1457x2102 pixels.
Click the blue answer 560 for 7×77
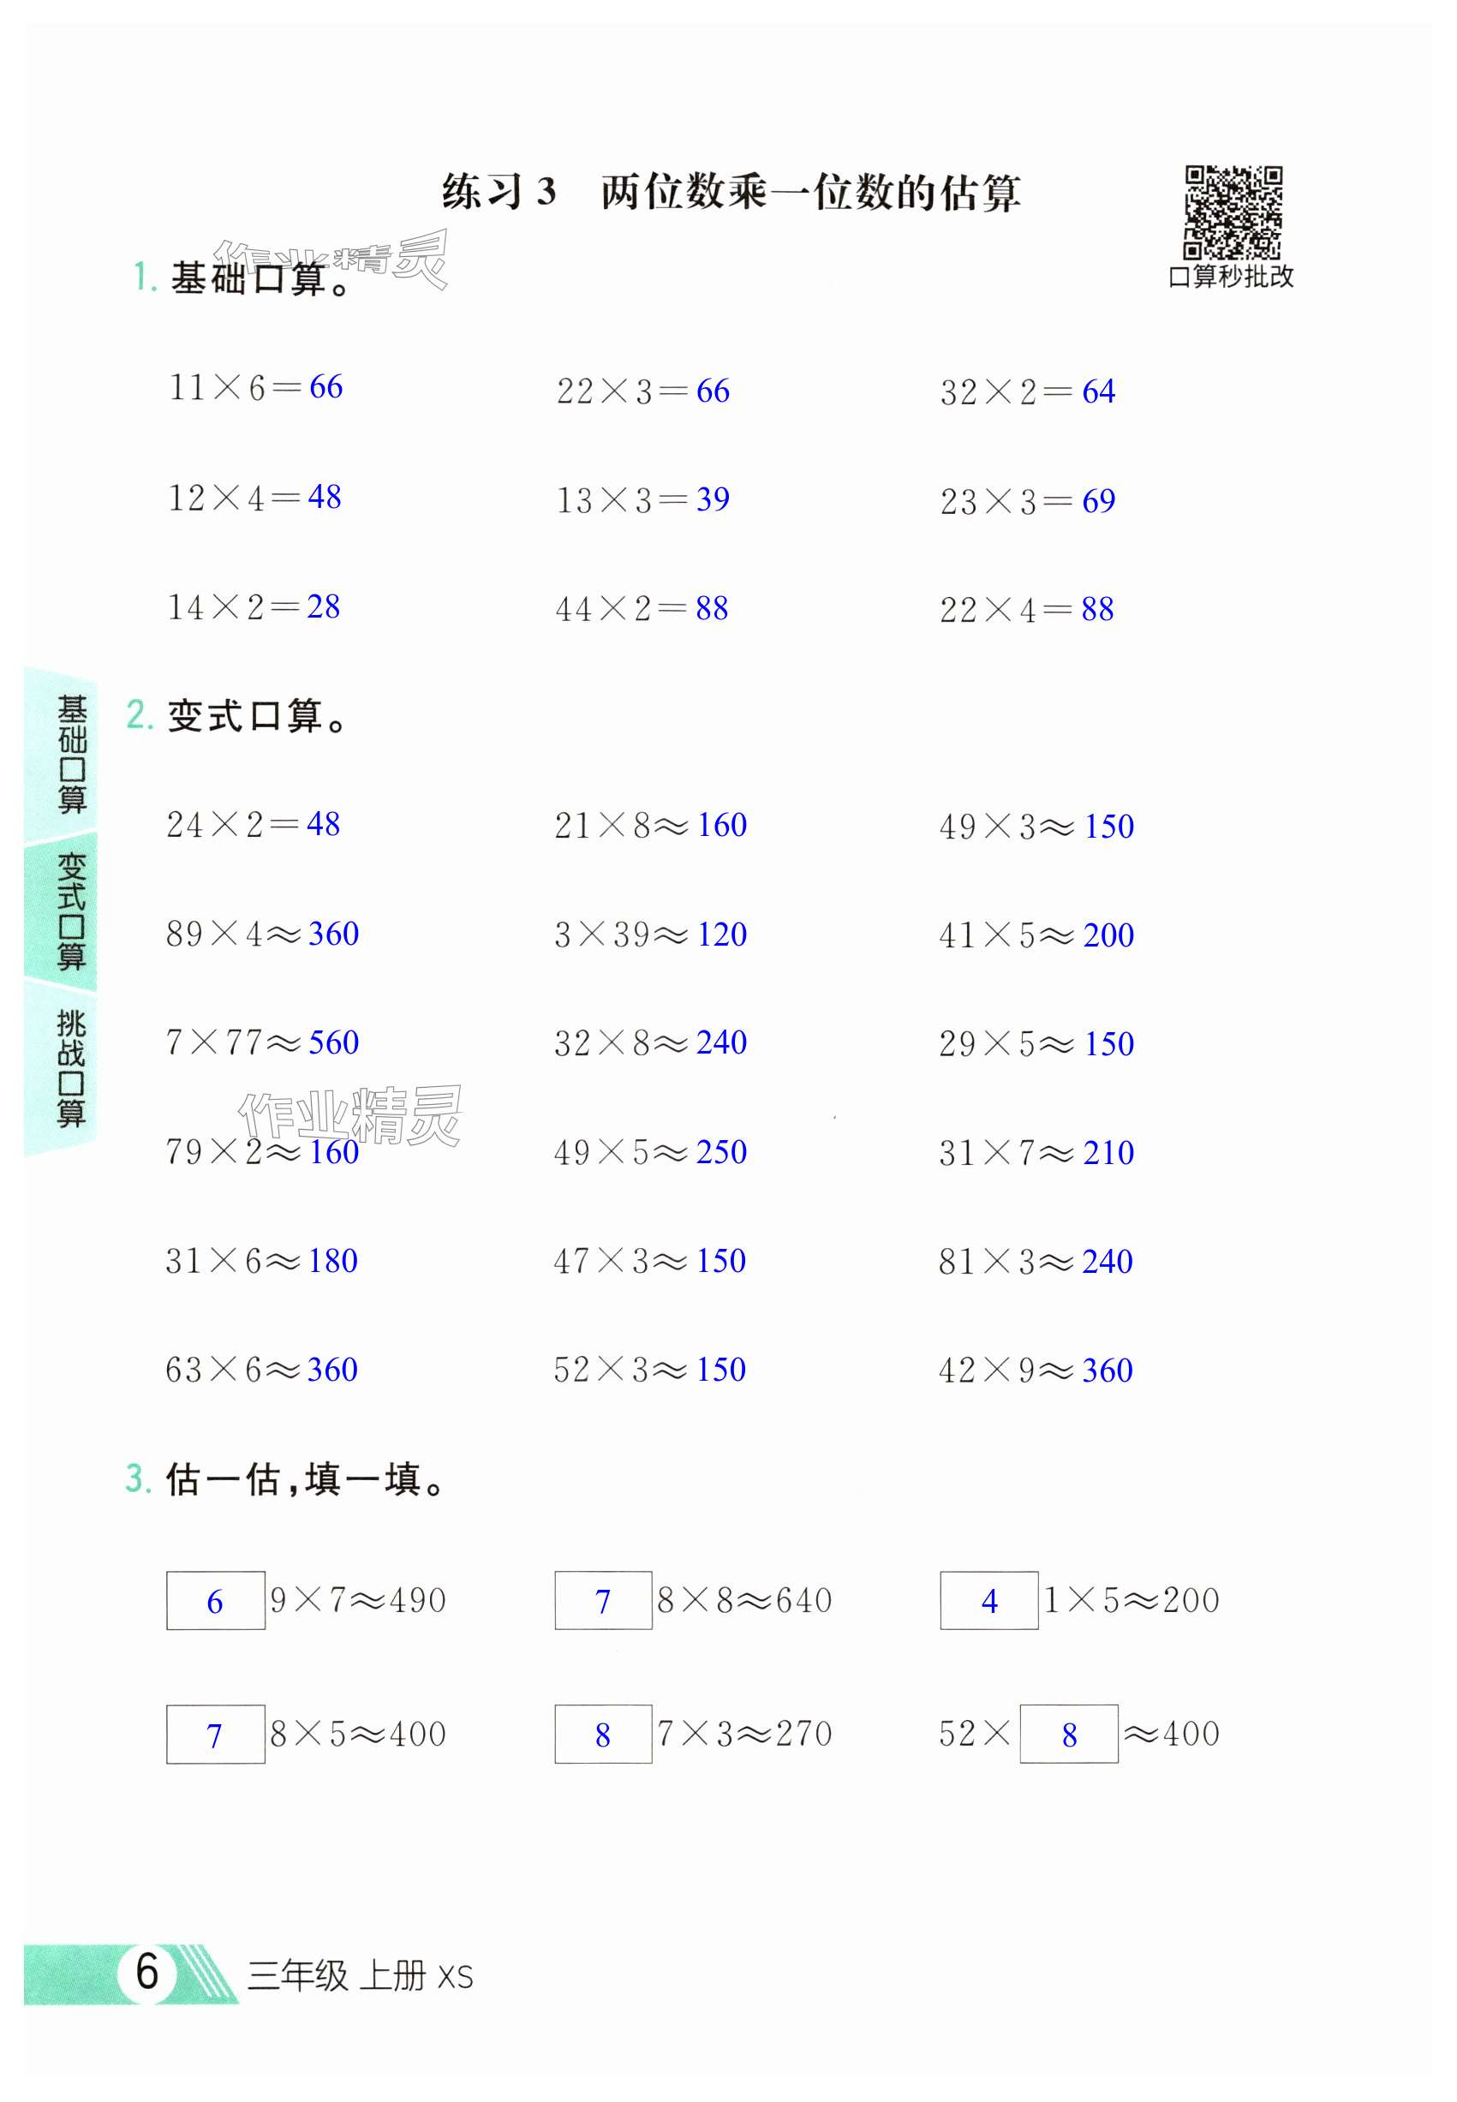(333, 1042)
